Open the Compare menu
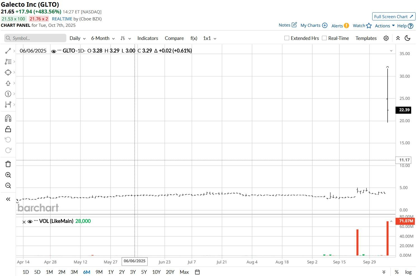 point(174,38)
